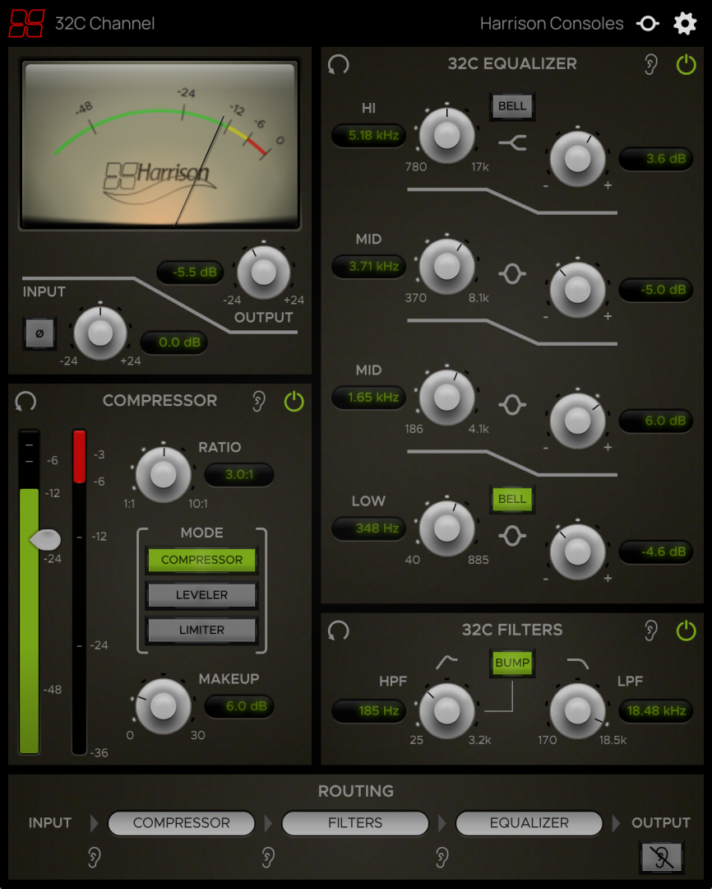This screenshot has height=889, width=712.
Task: Click the 3.0:1 ratio value field
Action: 239,475
